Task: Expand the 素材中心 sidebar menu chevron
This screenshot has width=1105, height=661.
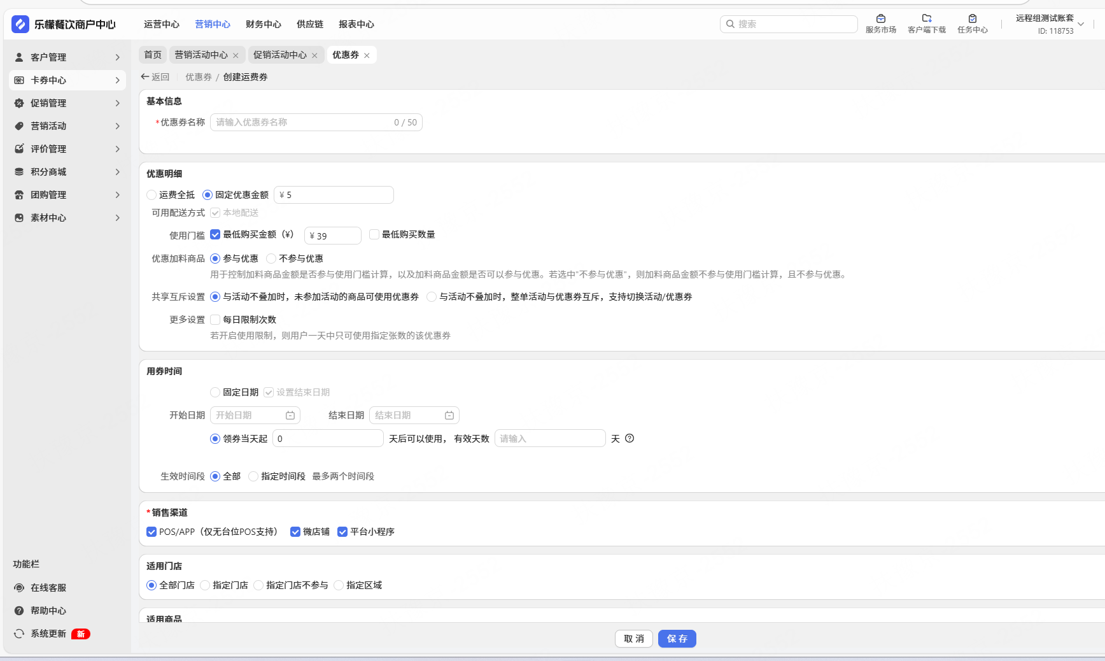Action: [x=118, y=218]
